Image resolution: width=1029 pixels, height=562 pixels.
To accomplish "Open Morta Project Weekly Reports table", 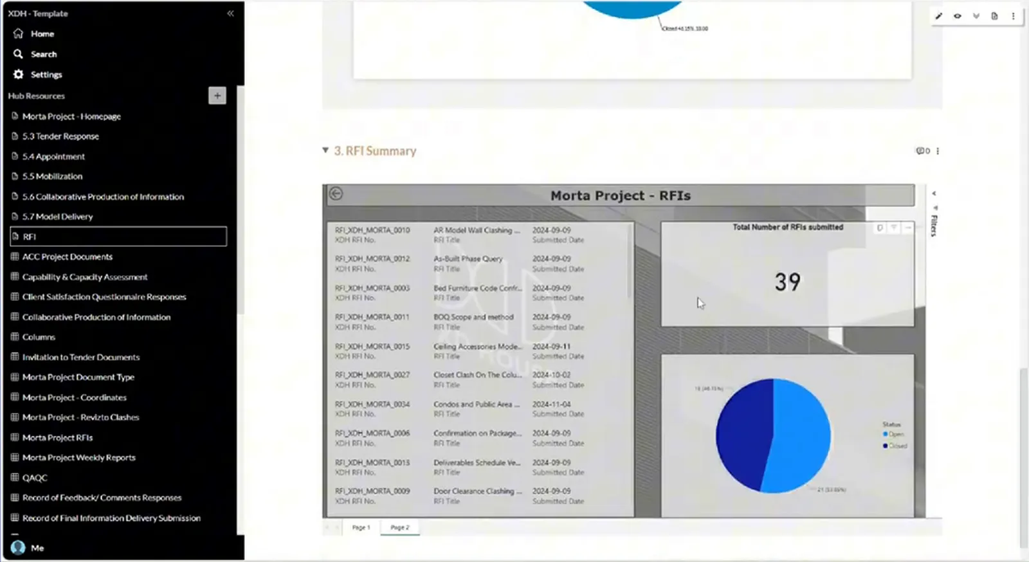I will 78,458.
